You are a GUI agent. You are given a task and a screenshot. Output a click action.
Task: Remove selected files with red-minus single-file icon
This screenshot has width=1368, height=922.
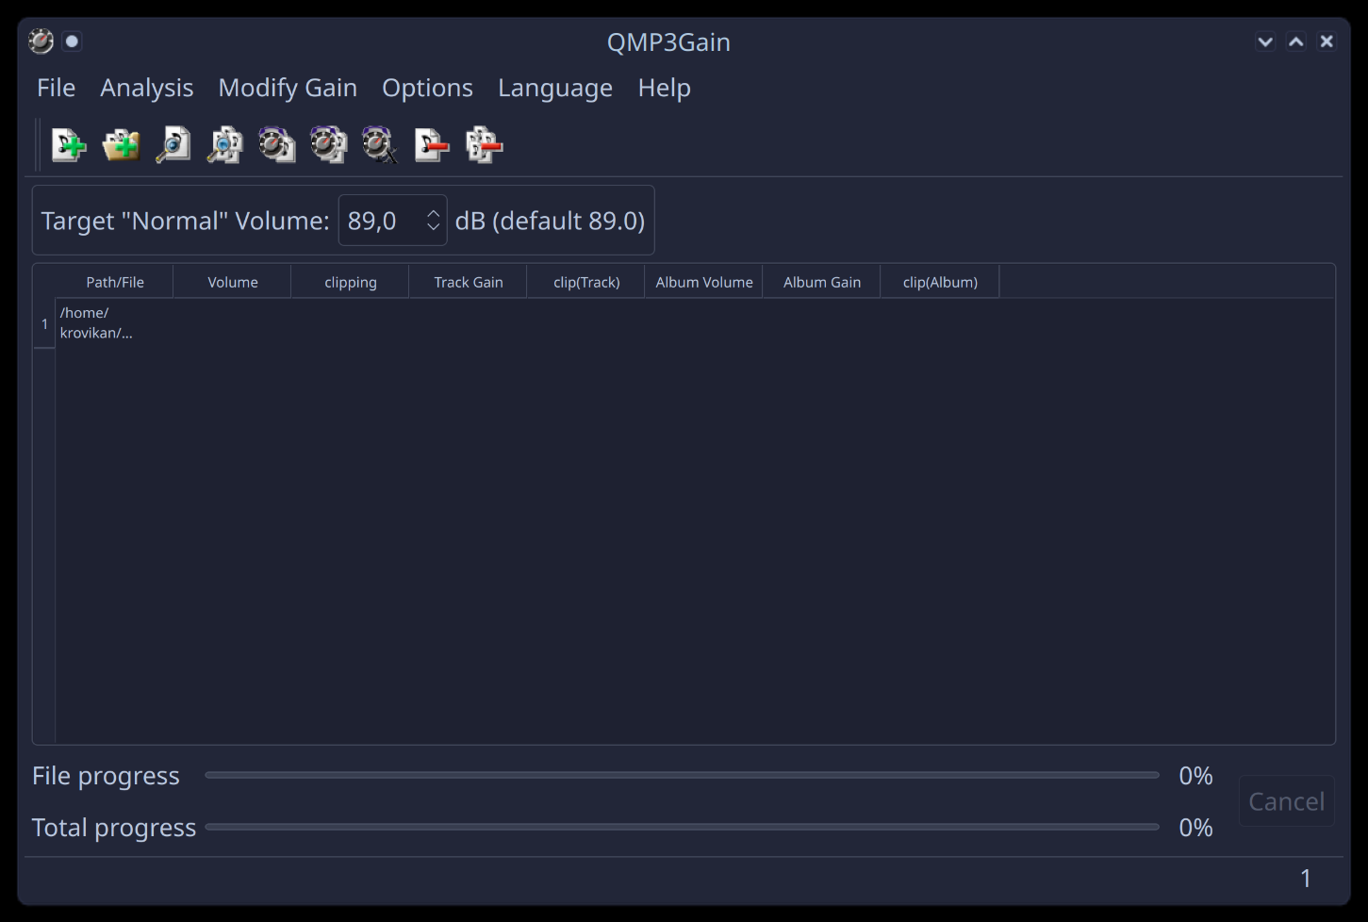pyautogui.click(x=432, y=145)
